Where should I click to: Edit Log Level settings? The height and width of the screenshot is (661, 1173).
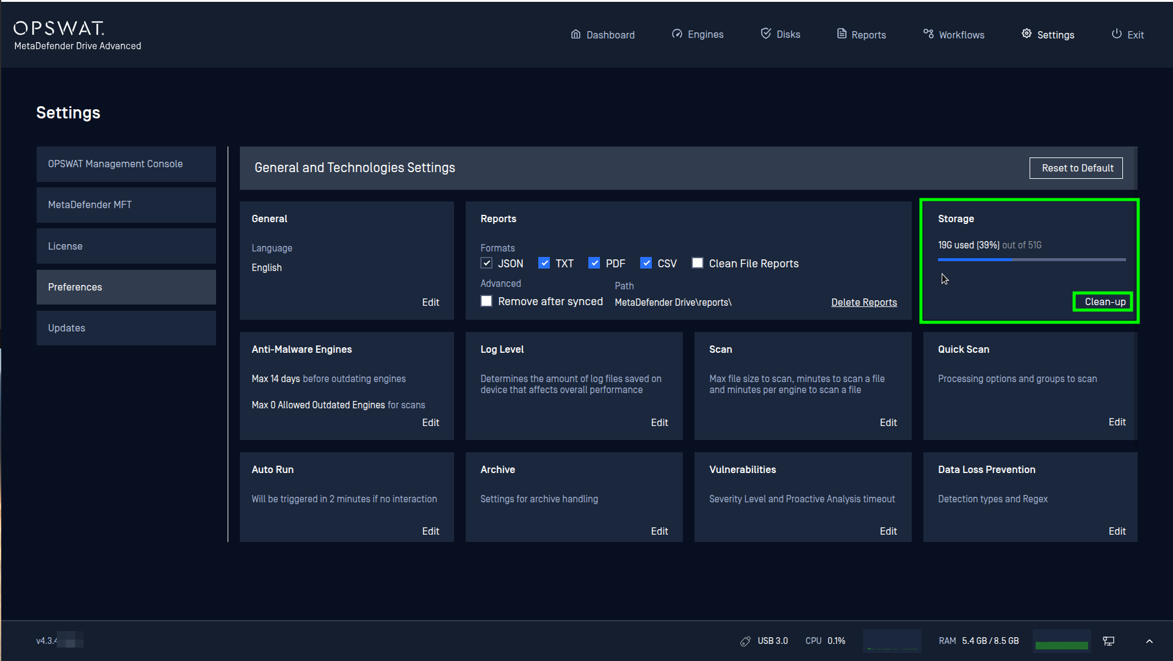click(x=659, y=422)
